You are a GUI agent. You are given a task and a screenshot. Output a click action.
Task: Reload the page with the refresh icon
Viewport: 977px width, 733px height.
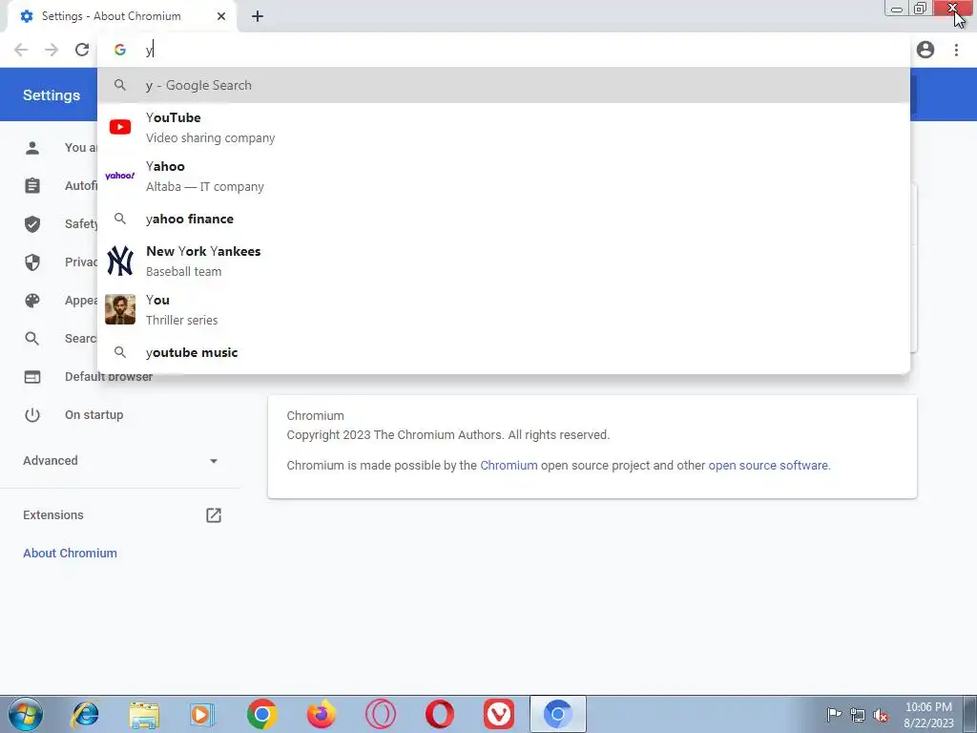pyautogui.click(x=82, y=50)
